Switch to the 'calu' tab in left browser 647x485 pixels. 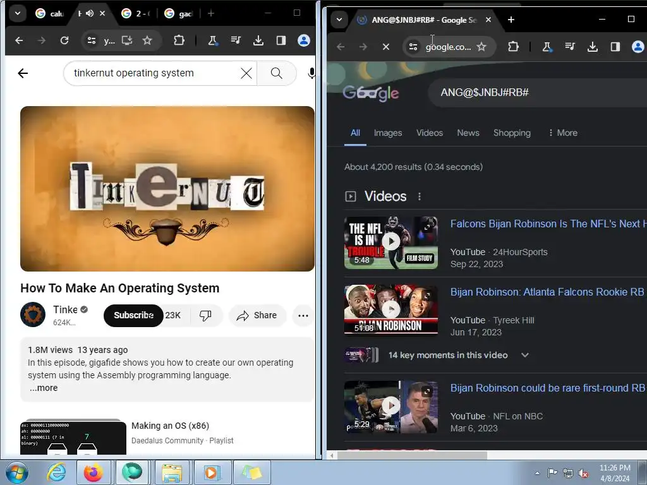pyautogui.click(x=49, y=14)
